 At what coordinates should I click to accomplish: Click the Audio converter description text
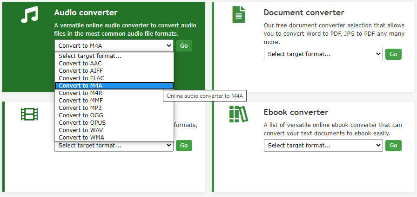[x=125, y=30]
